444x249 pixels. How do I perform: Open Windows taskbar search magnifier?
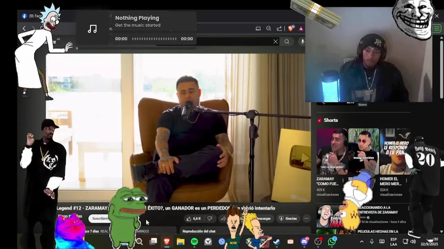pos(139,241)
